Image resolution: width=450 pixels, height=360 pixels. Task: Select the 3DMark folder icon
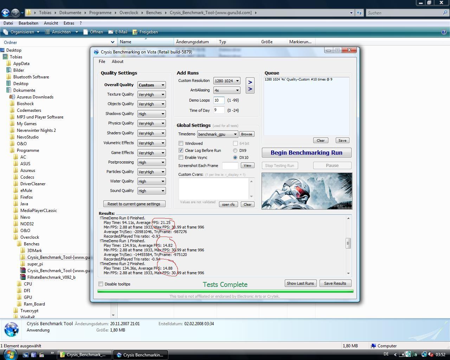(23, 251)
